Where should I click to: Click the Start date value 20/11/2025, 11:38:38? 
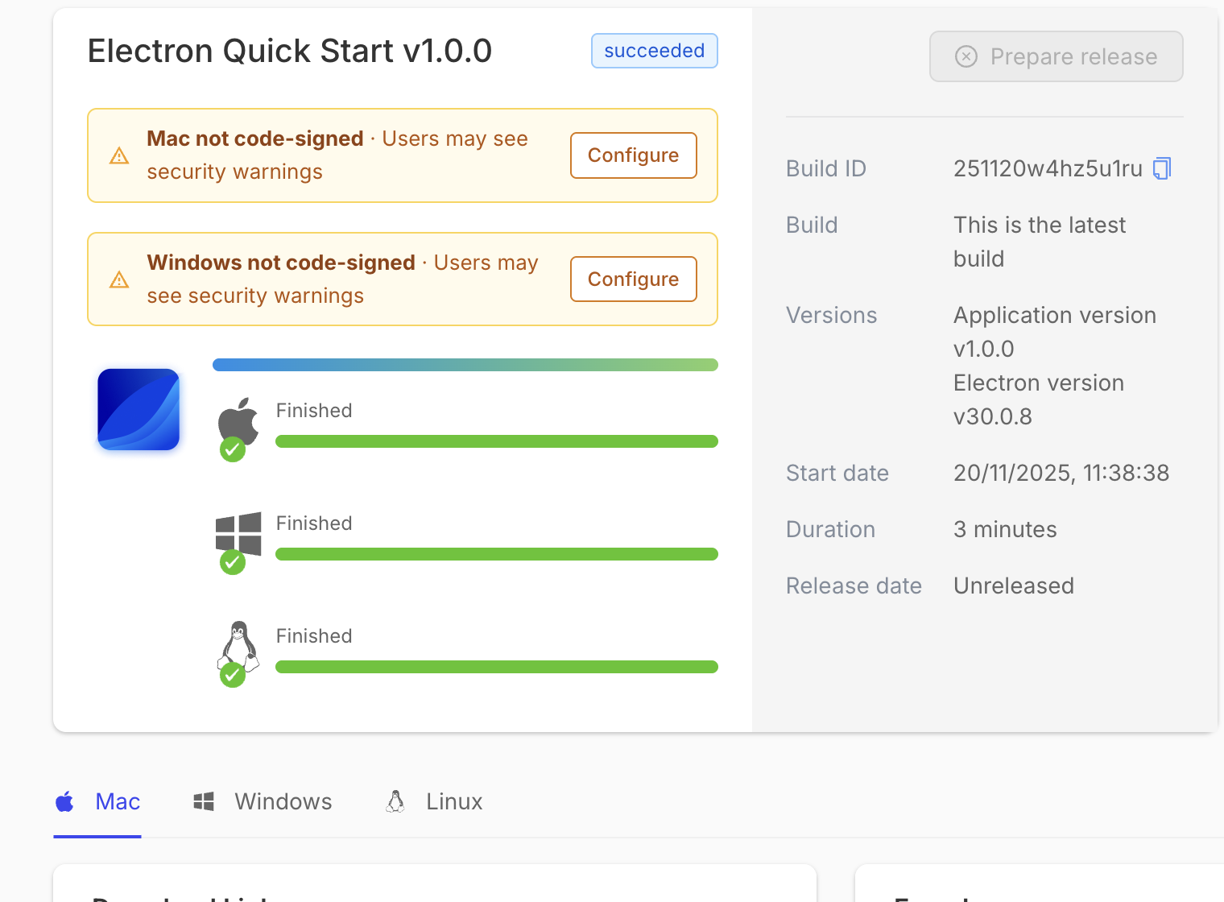pyautogui.click(x=1061, y=473)
